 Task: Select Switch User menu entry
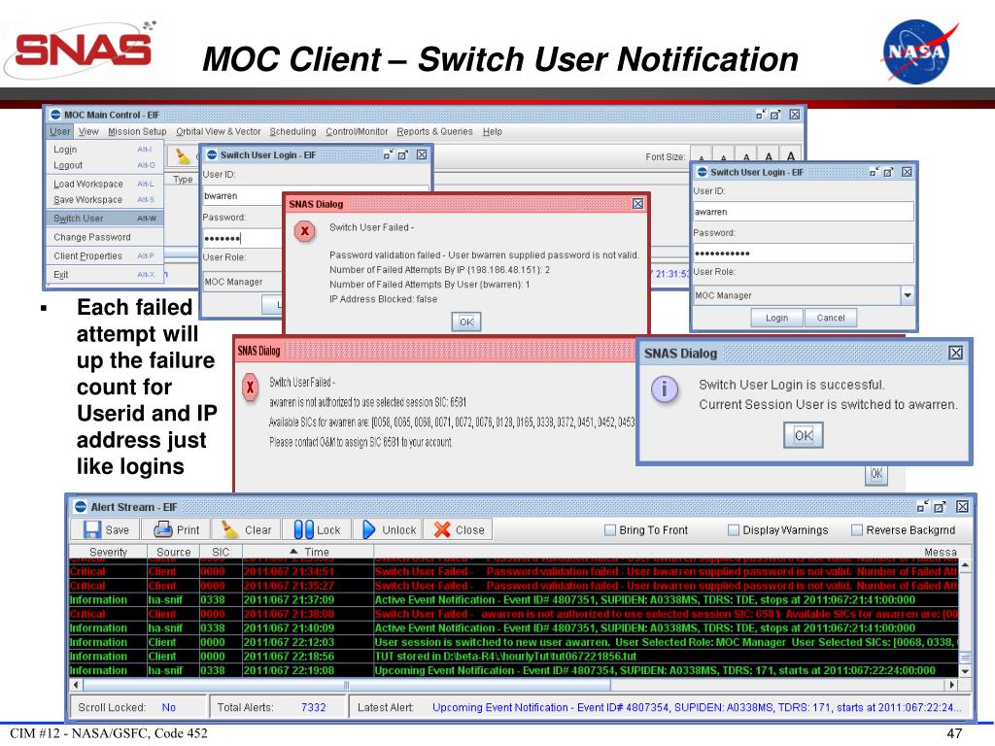click(105, 219)
